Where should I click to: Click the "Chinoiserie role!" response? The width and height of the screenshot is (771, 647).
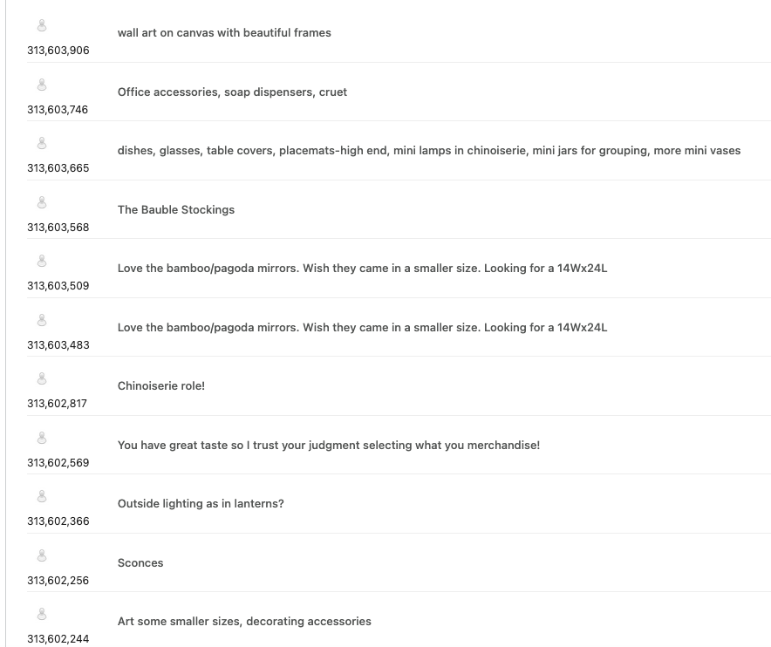point(161,386)
